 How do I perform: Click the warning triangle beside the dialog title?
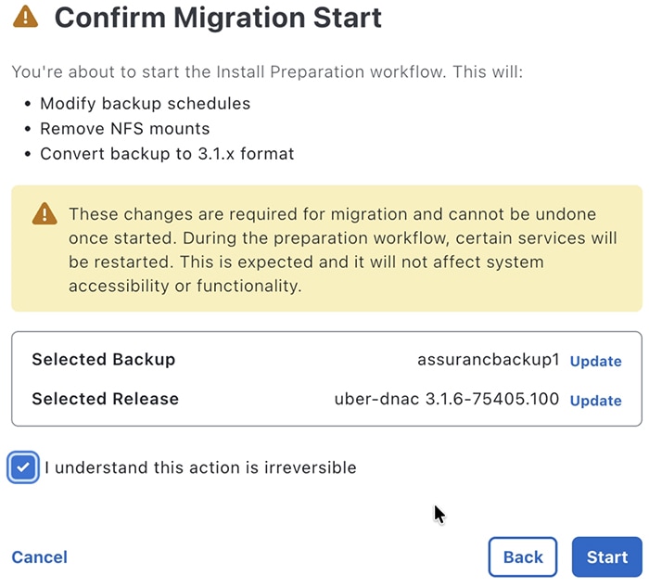26,17
